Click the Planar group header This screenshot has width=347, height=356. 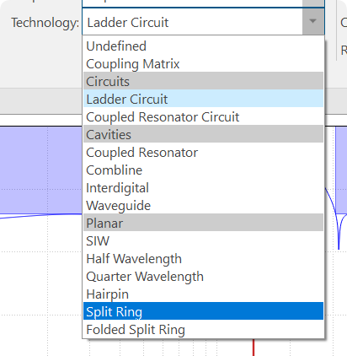(203, 223)
